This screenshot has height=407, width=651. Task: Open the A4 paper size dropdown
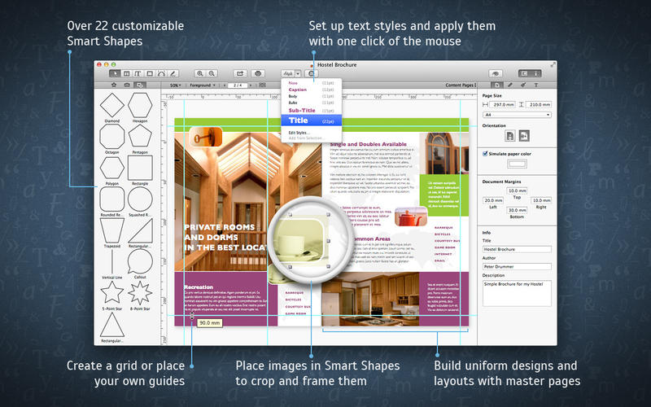point(517,115)
